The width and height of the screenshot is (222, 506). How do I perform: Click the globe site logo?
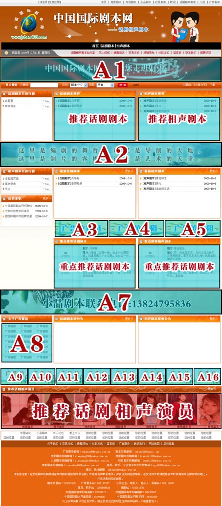tap(29, 24)
